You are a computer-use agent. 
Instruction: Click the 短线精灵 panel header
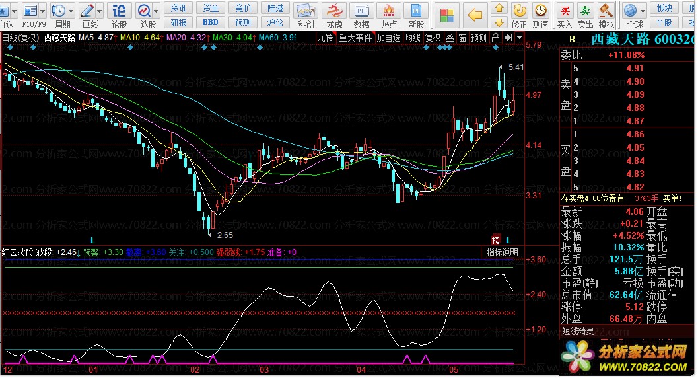coord(578,331)
